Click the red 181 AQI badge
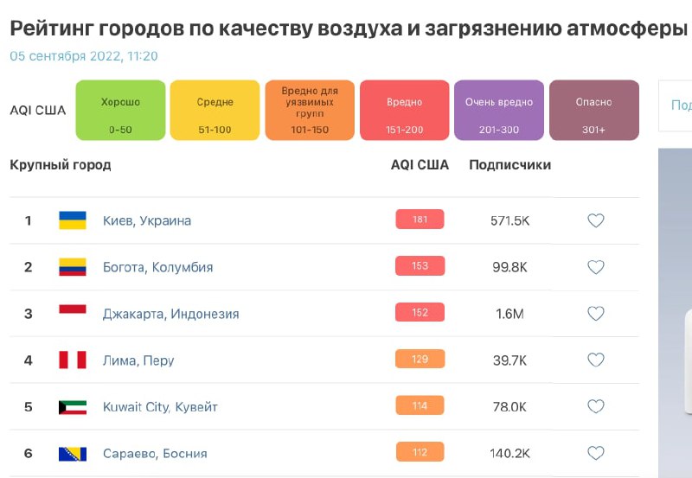 tap(420, 220)
